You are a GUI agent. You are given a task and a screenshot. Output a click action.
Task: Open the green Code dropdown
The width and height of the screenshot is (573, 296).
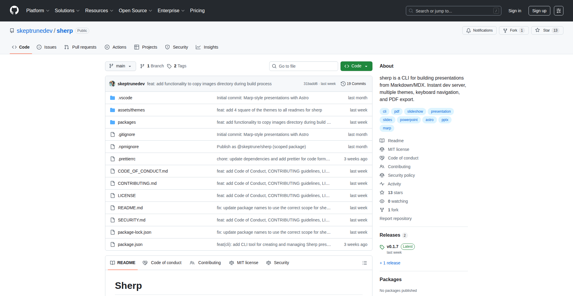356,66
